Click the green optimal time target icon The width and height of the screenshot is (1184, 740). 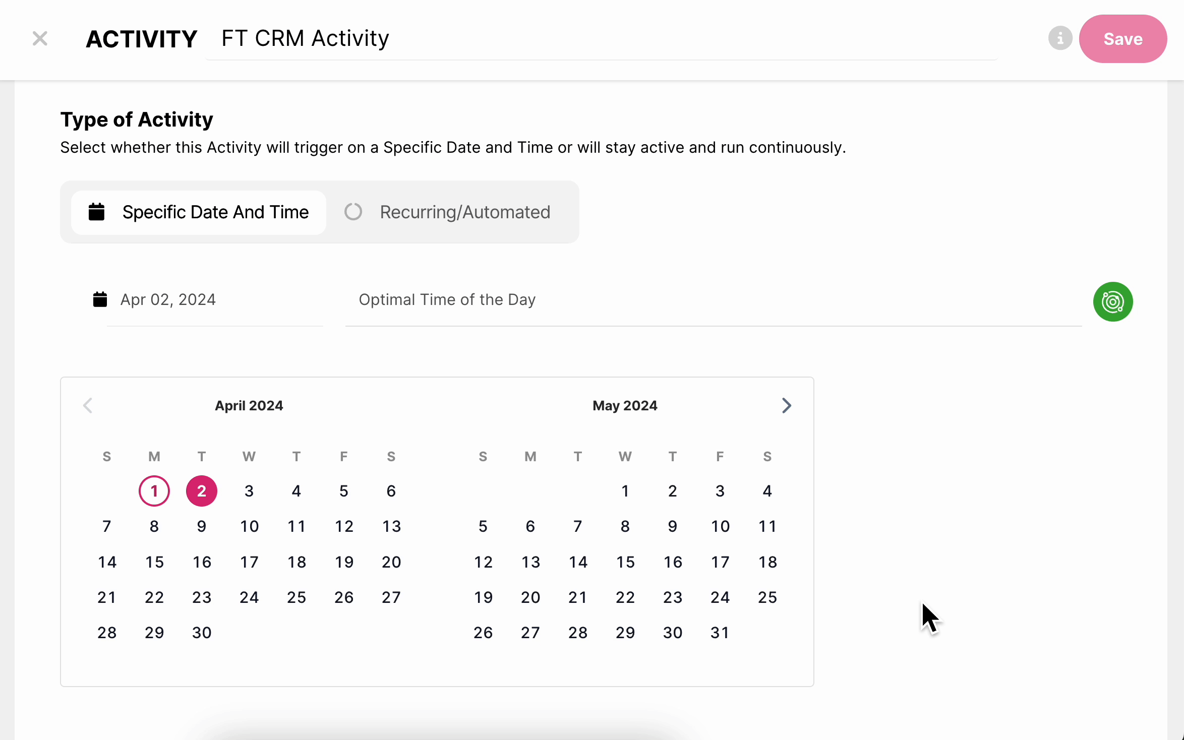1112,301
